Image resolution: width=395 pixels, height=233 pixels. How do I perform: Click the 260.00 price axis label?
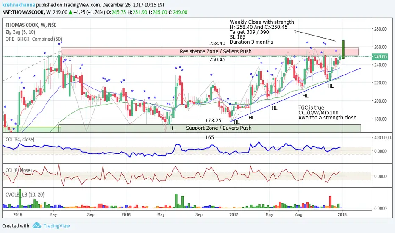click(x=380, y=47)
